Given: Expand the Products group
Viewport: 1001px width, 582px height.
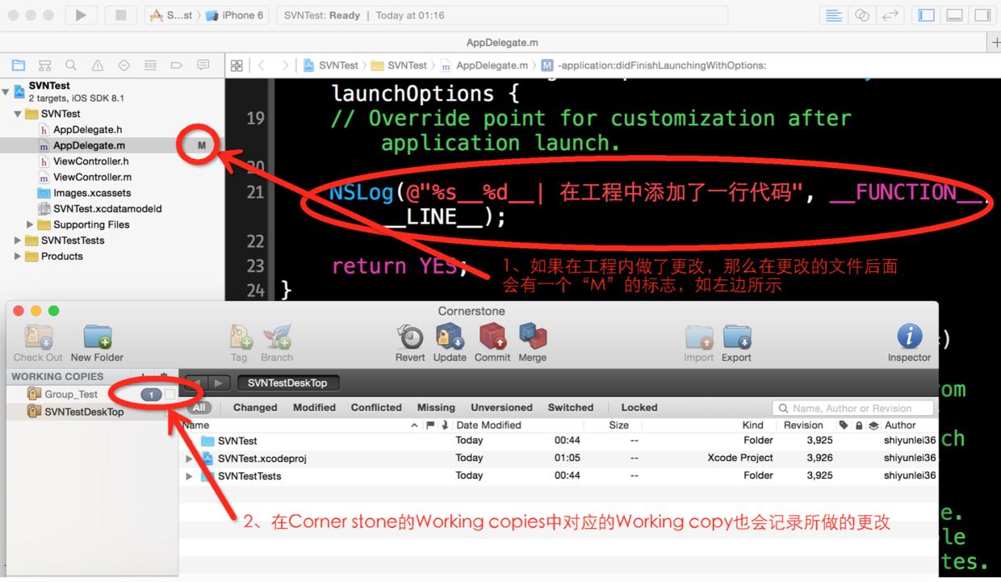Looking at the screenshot, I should point(18,256).
